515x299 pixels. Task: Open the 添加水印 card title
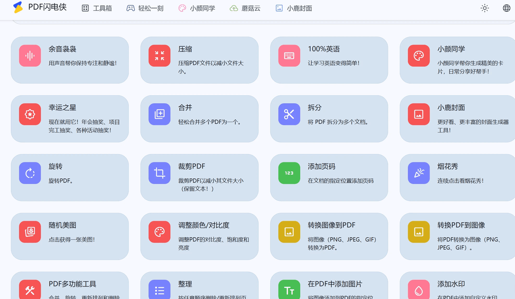point(451,284)
